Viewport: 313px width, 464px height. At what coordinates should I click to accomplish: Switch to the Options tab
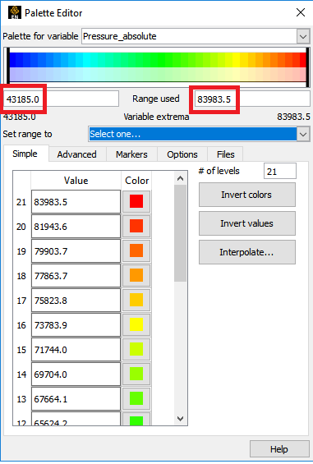pyautogui.click(x=182, y=154)
